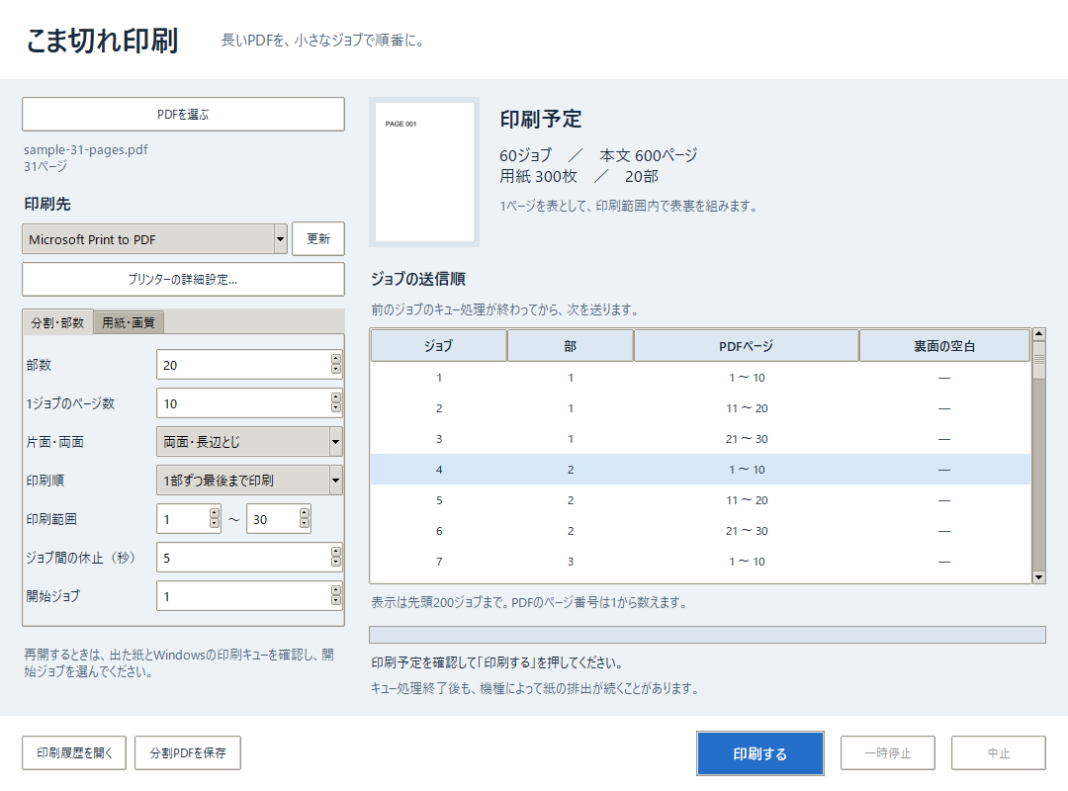Screen dimensions: 1068x791
Task: Click the job list scrollbar up arrow
Action: [1038, 334]
